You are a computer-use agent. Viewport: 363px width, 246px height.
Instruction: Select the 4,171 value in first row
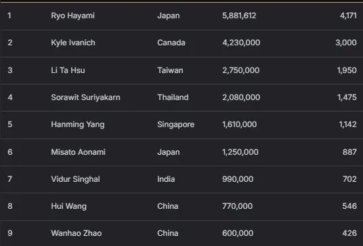348,16
